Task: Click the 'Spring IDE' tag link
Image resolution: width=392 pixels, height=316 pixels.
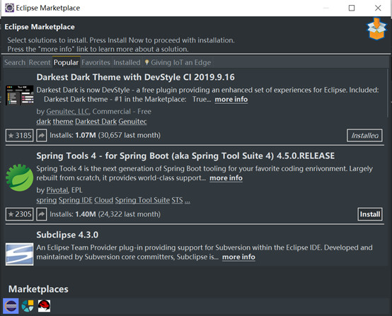Action: 76,200
